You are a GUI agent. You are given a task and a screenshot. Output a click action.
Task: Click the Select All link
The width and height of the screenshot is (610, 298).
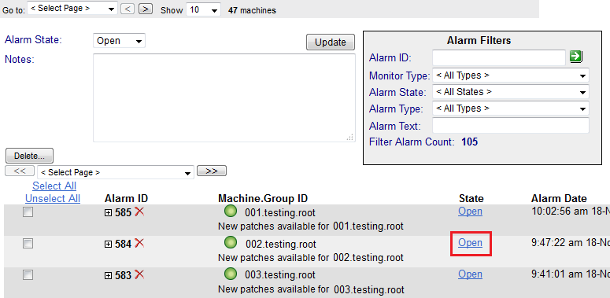tap(54, 186)
